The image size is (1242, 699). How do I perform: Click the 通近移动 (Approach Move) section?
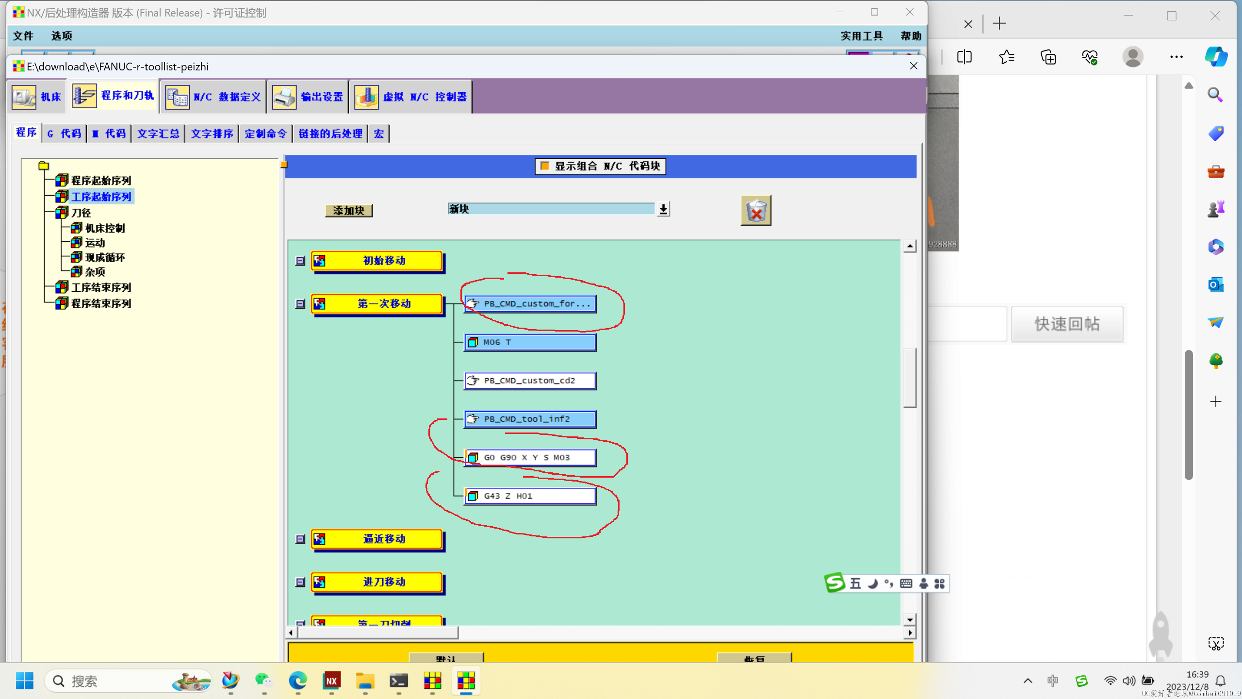383,538
